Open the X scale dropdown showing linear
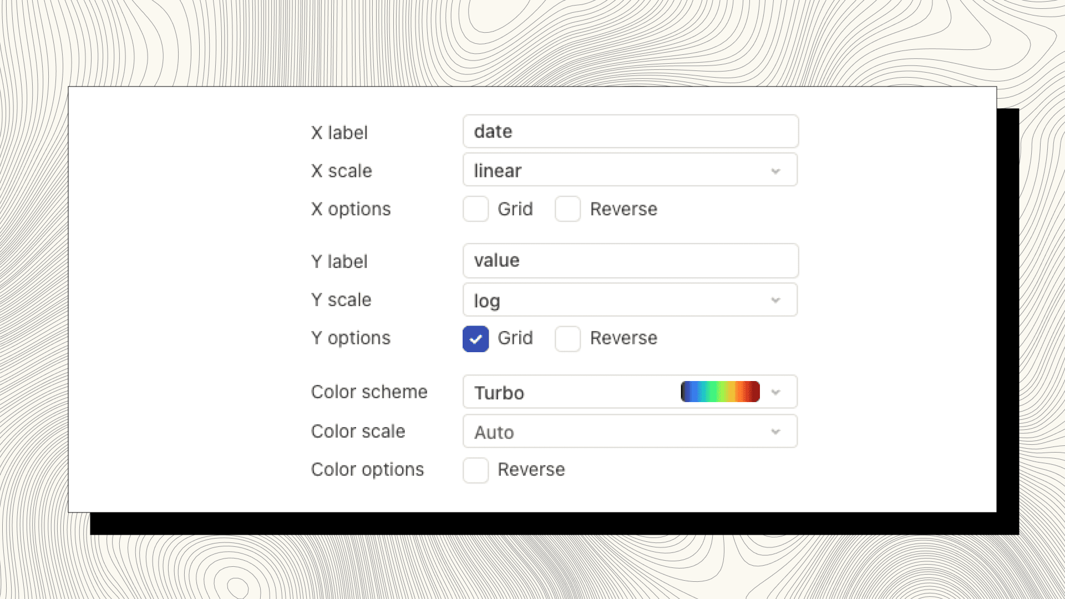The width and height of the screenshot is (1065, 599). pyautogui.click(x=630, y=170)
